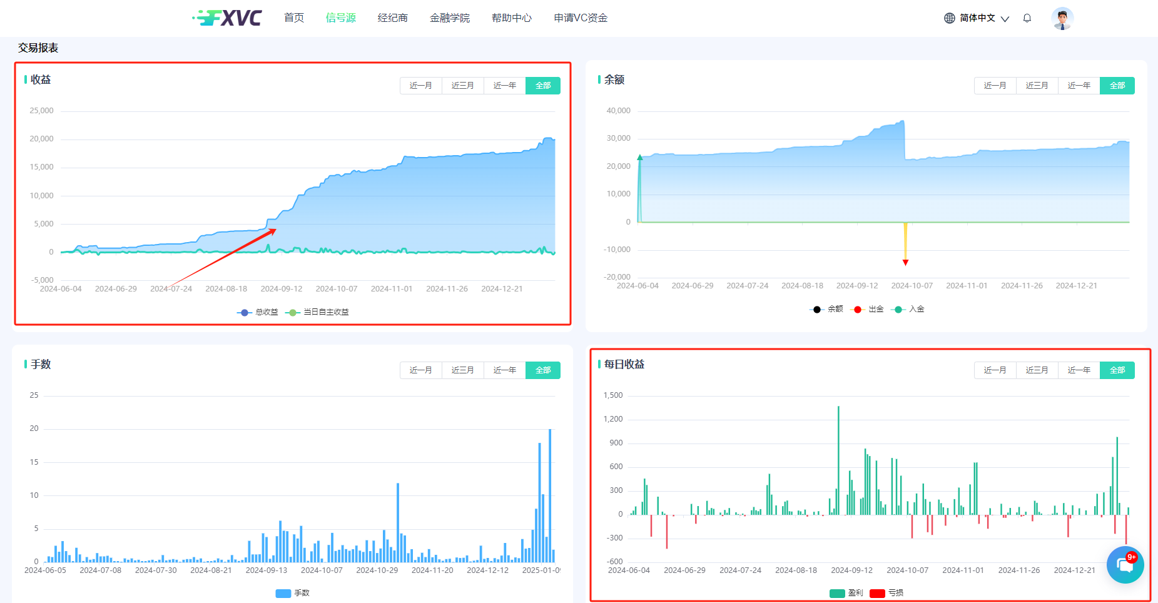The image size is (1158, 603).
Task: Select 全部 in 余额 chart
Action: (1117, 86)
